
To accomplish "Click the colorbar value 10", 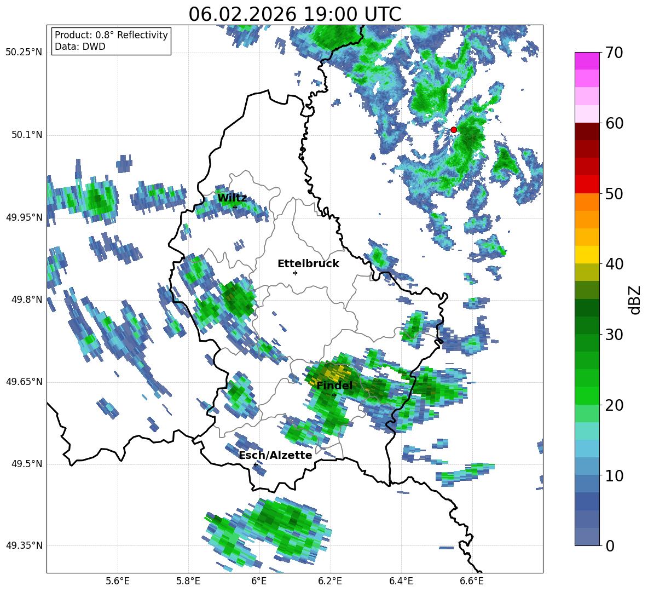I will (614, 475).
